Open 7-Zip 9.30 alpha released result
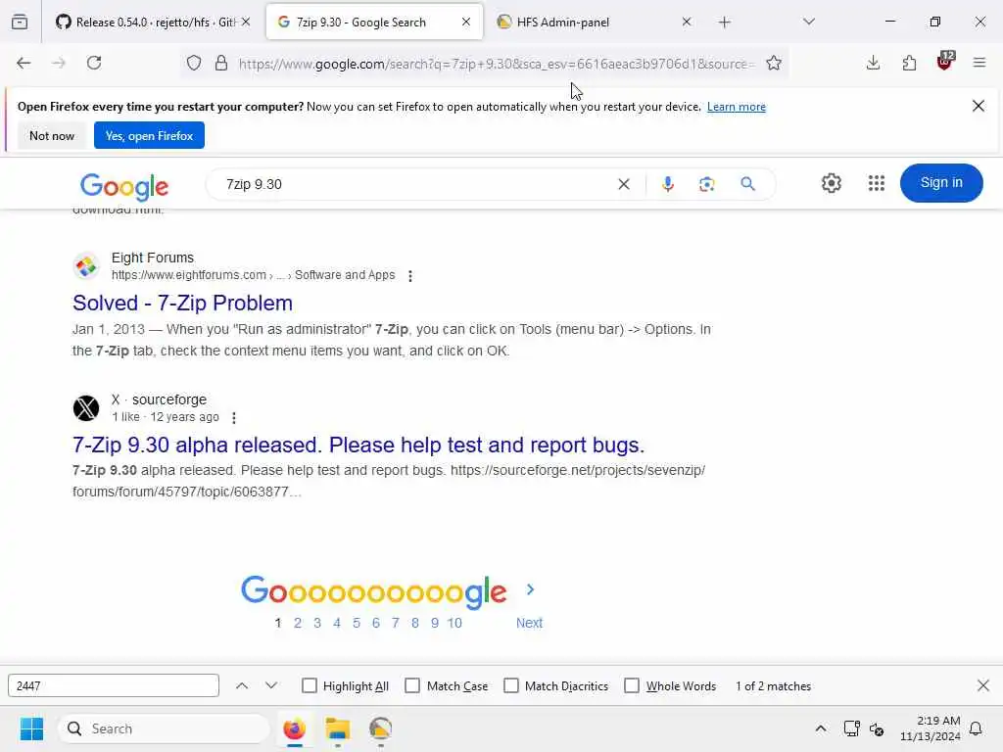 [358, 446]
